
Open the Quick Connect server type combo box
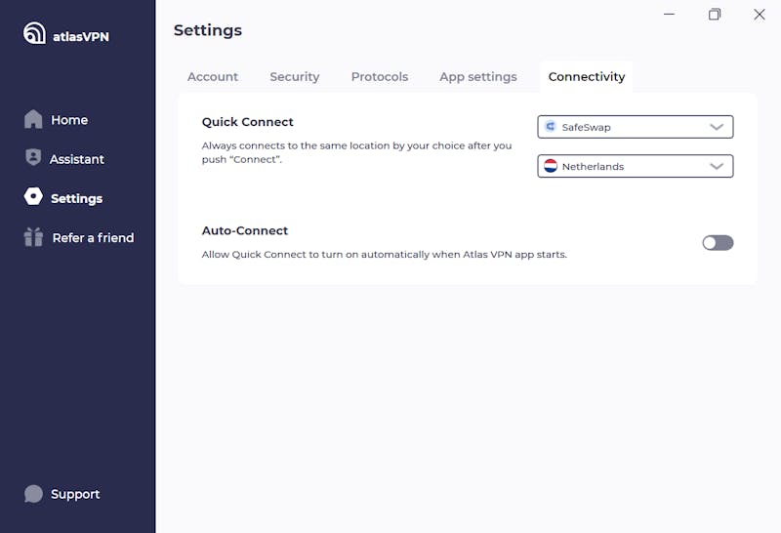(x=636, y=127)
